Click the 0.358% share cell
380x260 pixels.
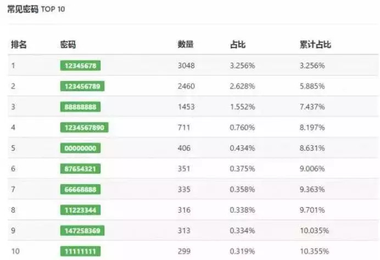click(242, 189)
